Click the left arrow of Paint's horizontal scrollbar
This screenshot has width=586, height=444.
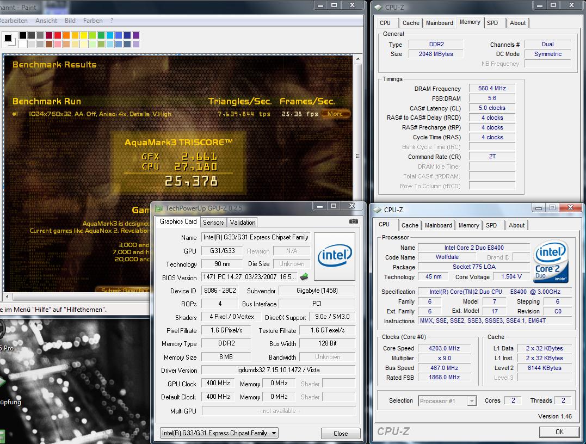click(7, 297)
